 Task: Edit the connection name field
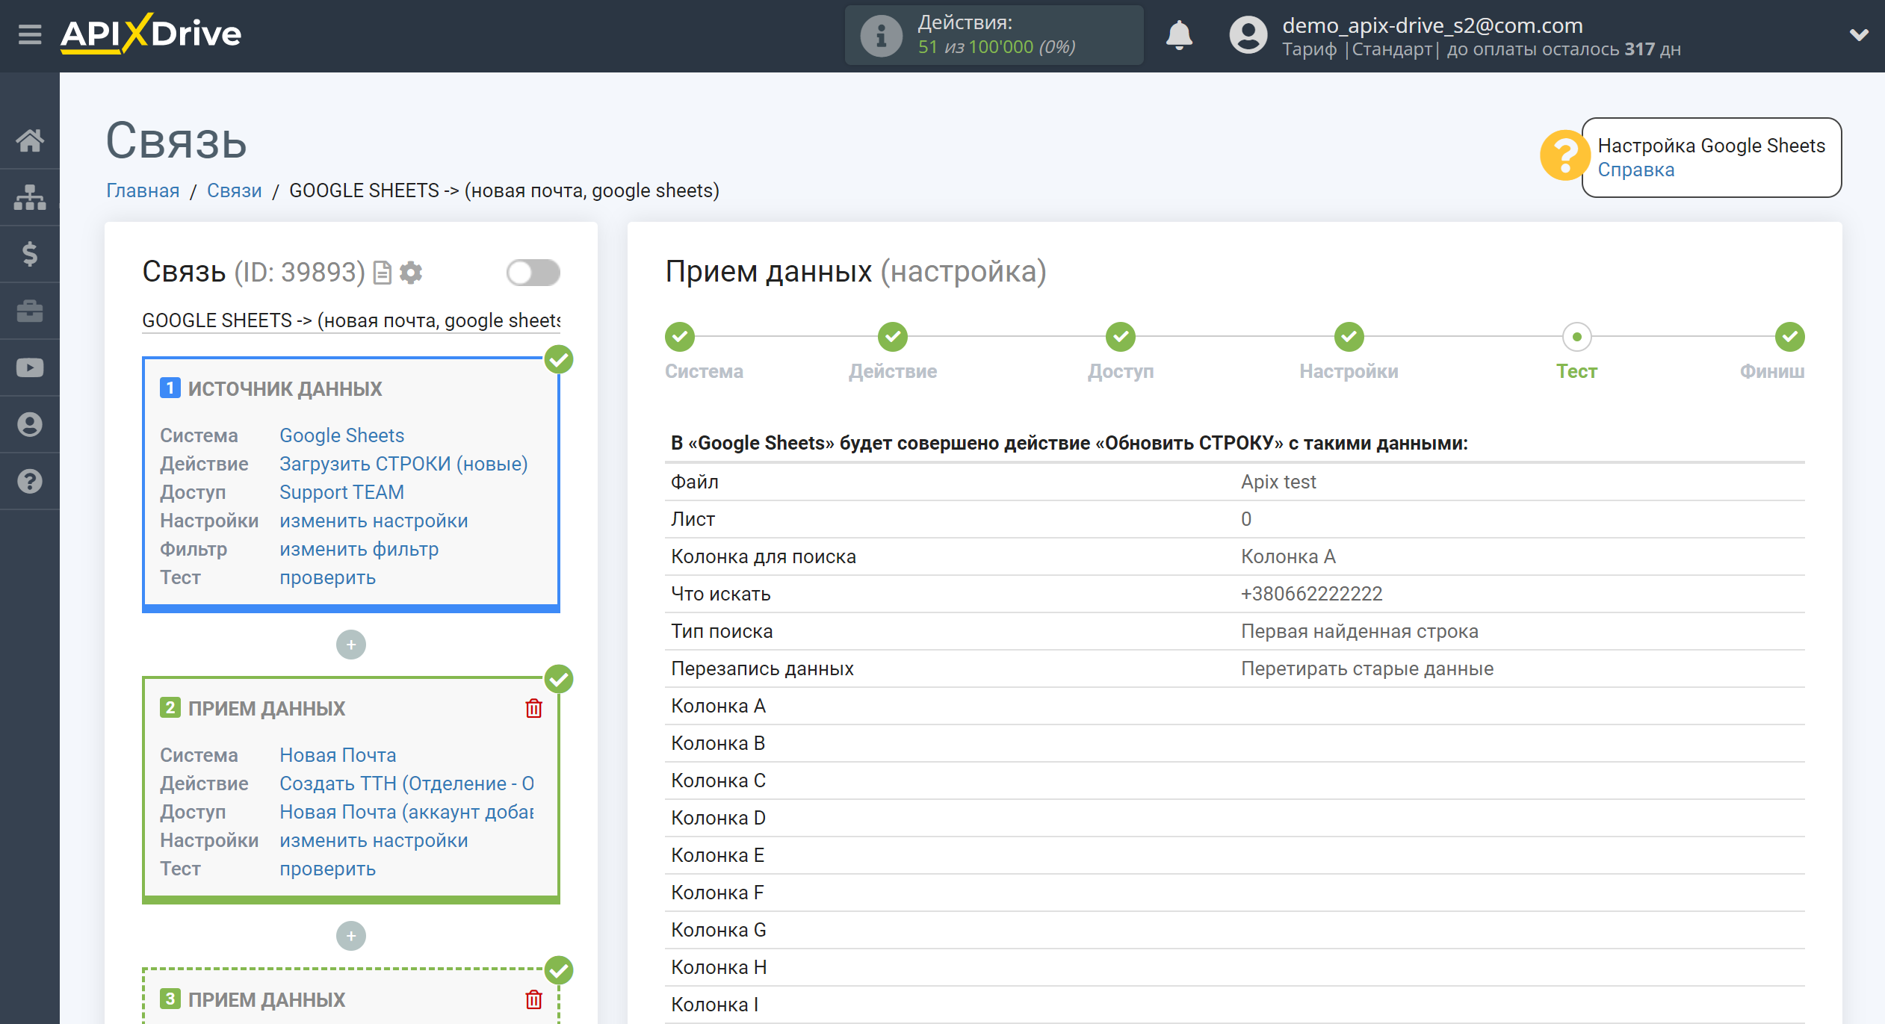point(351,320)
